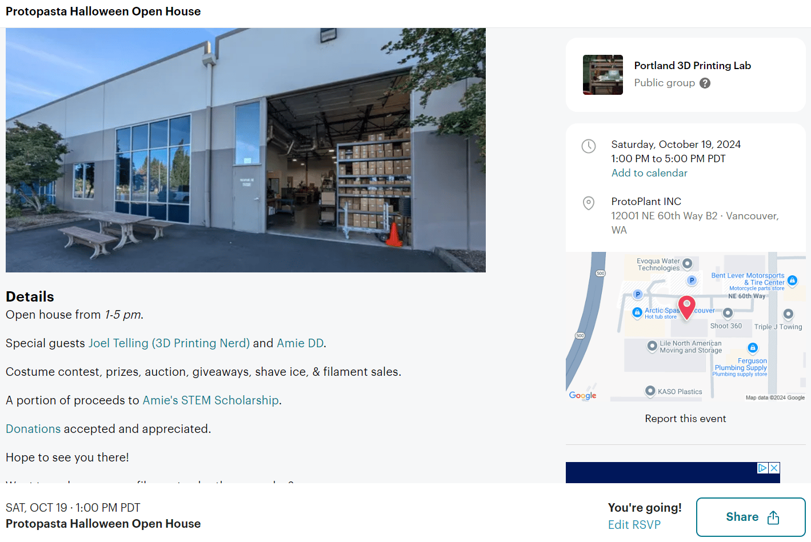The height and width of the screenshot is (542, 811).
Task: Click Edit RSVP link
Action: pyautogui.click(x=634, y=525)
